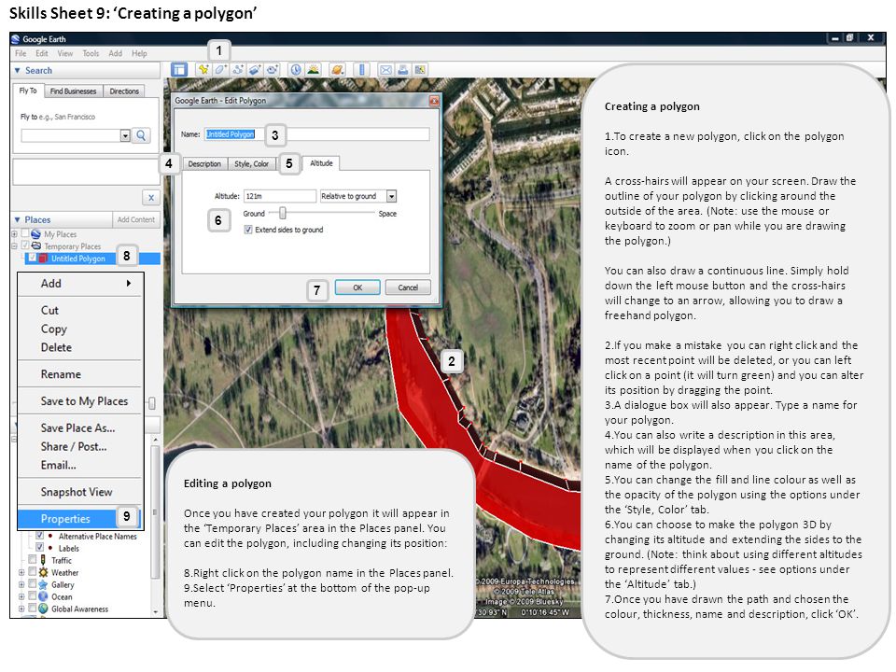Image resolution: width=896 pixels, height=672 pixels.
Task: Click the polygon Name input field
Action: point(317,134)
